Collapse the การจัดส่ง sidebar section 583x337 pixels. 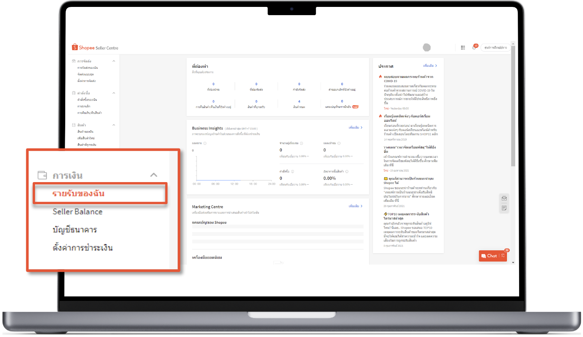pyautogui.click(x=114, y=61)
